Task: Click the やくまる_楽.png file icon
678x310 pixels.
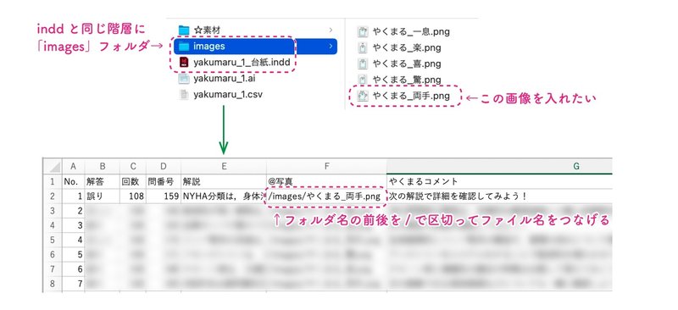Action: 363,47
